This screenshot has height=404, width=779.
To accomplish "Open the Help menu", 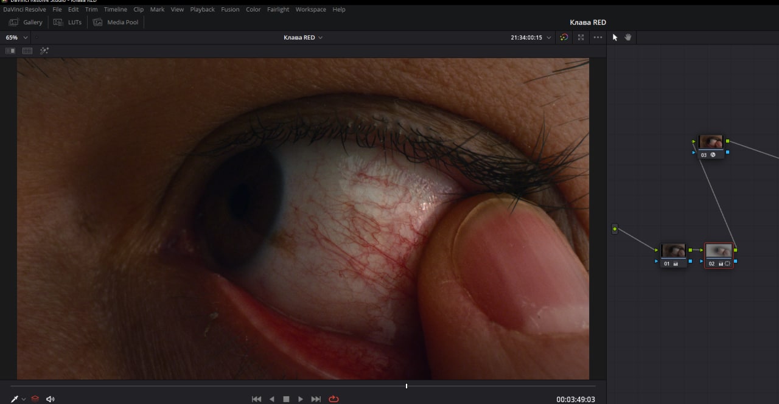I will [339, 10].
